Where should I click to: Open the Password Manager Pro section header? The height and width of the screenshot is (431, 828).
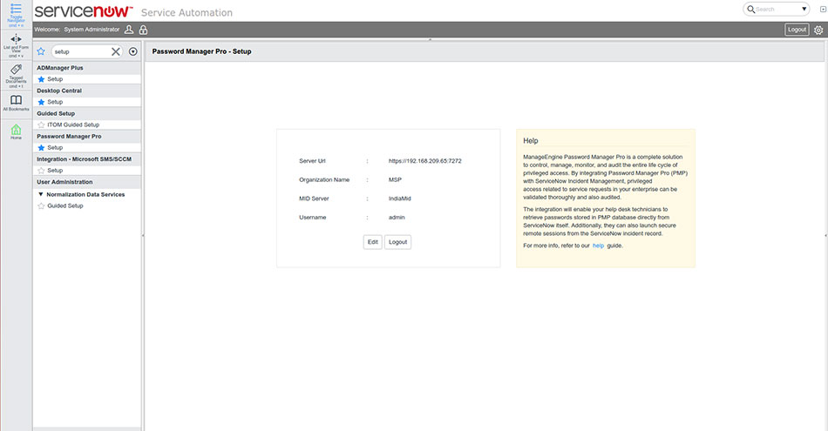87,136
